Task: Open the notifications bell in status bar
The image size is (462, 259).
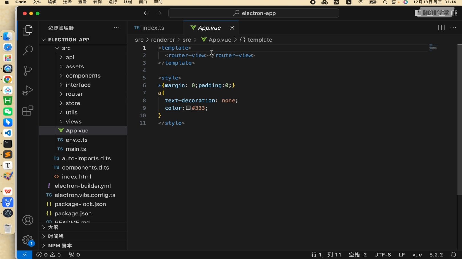Action: click(453, 255)
